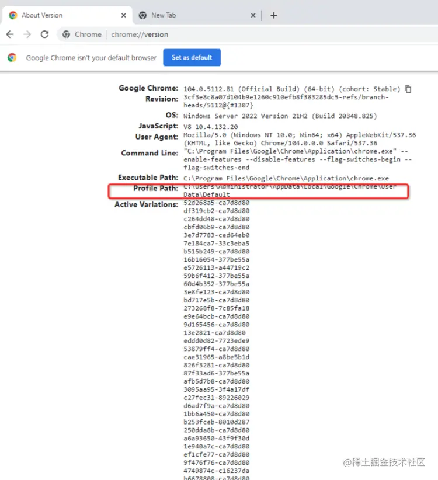Click variation 9d165456-ca7d8d80
This screenshot has height=480, width=438.
217,325
